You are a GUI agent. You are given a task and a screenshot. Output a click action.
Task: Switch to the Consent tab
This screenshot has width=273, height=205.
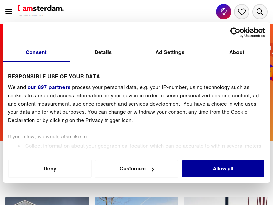[x=36, y=52]
